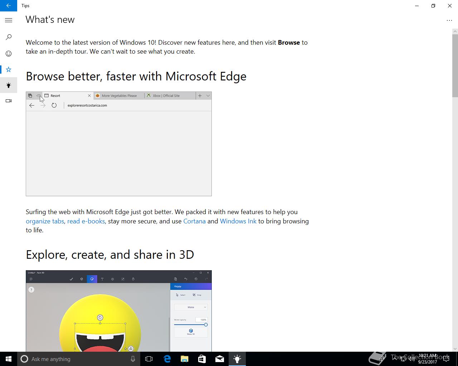The height and width of the screenshot is (366, 458).
Task: Click the organize tabs link
Action: click(x=45, y=221)
